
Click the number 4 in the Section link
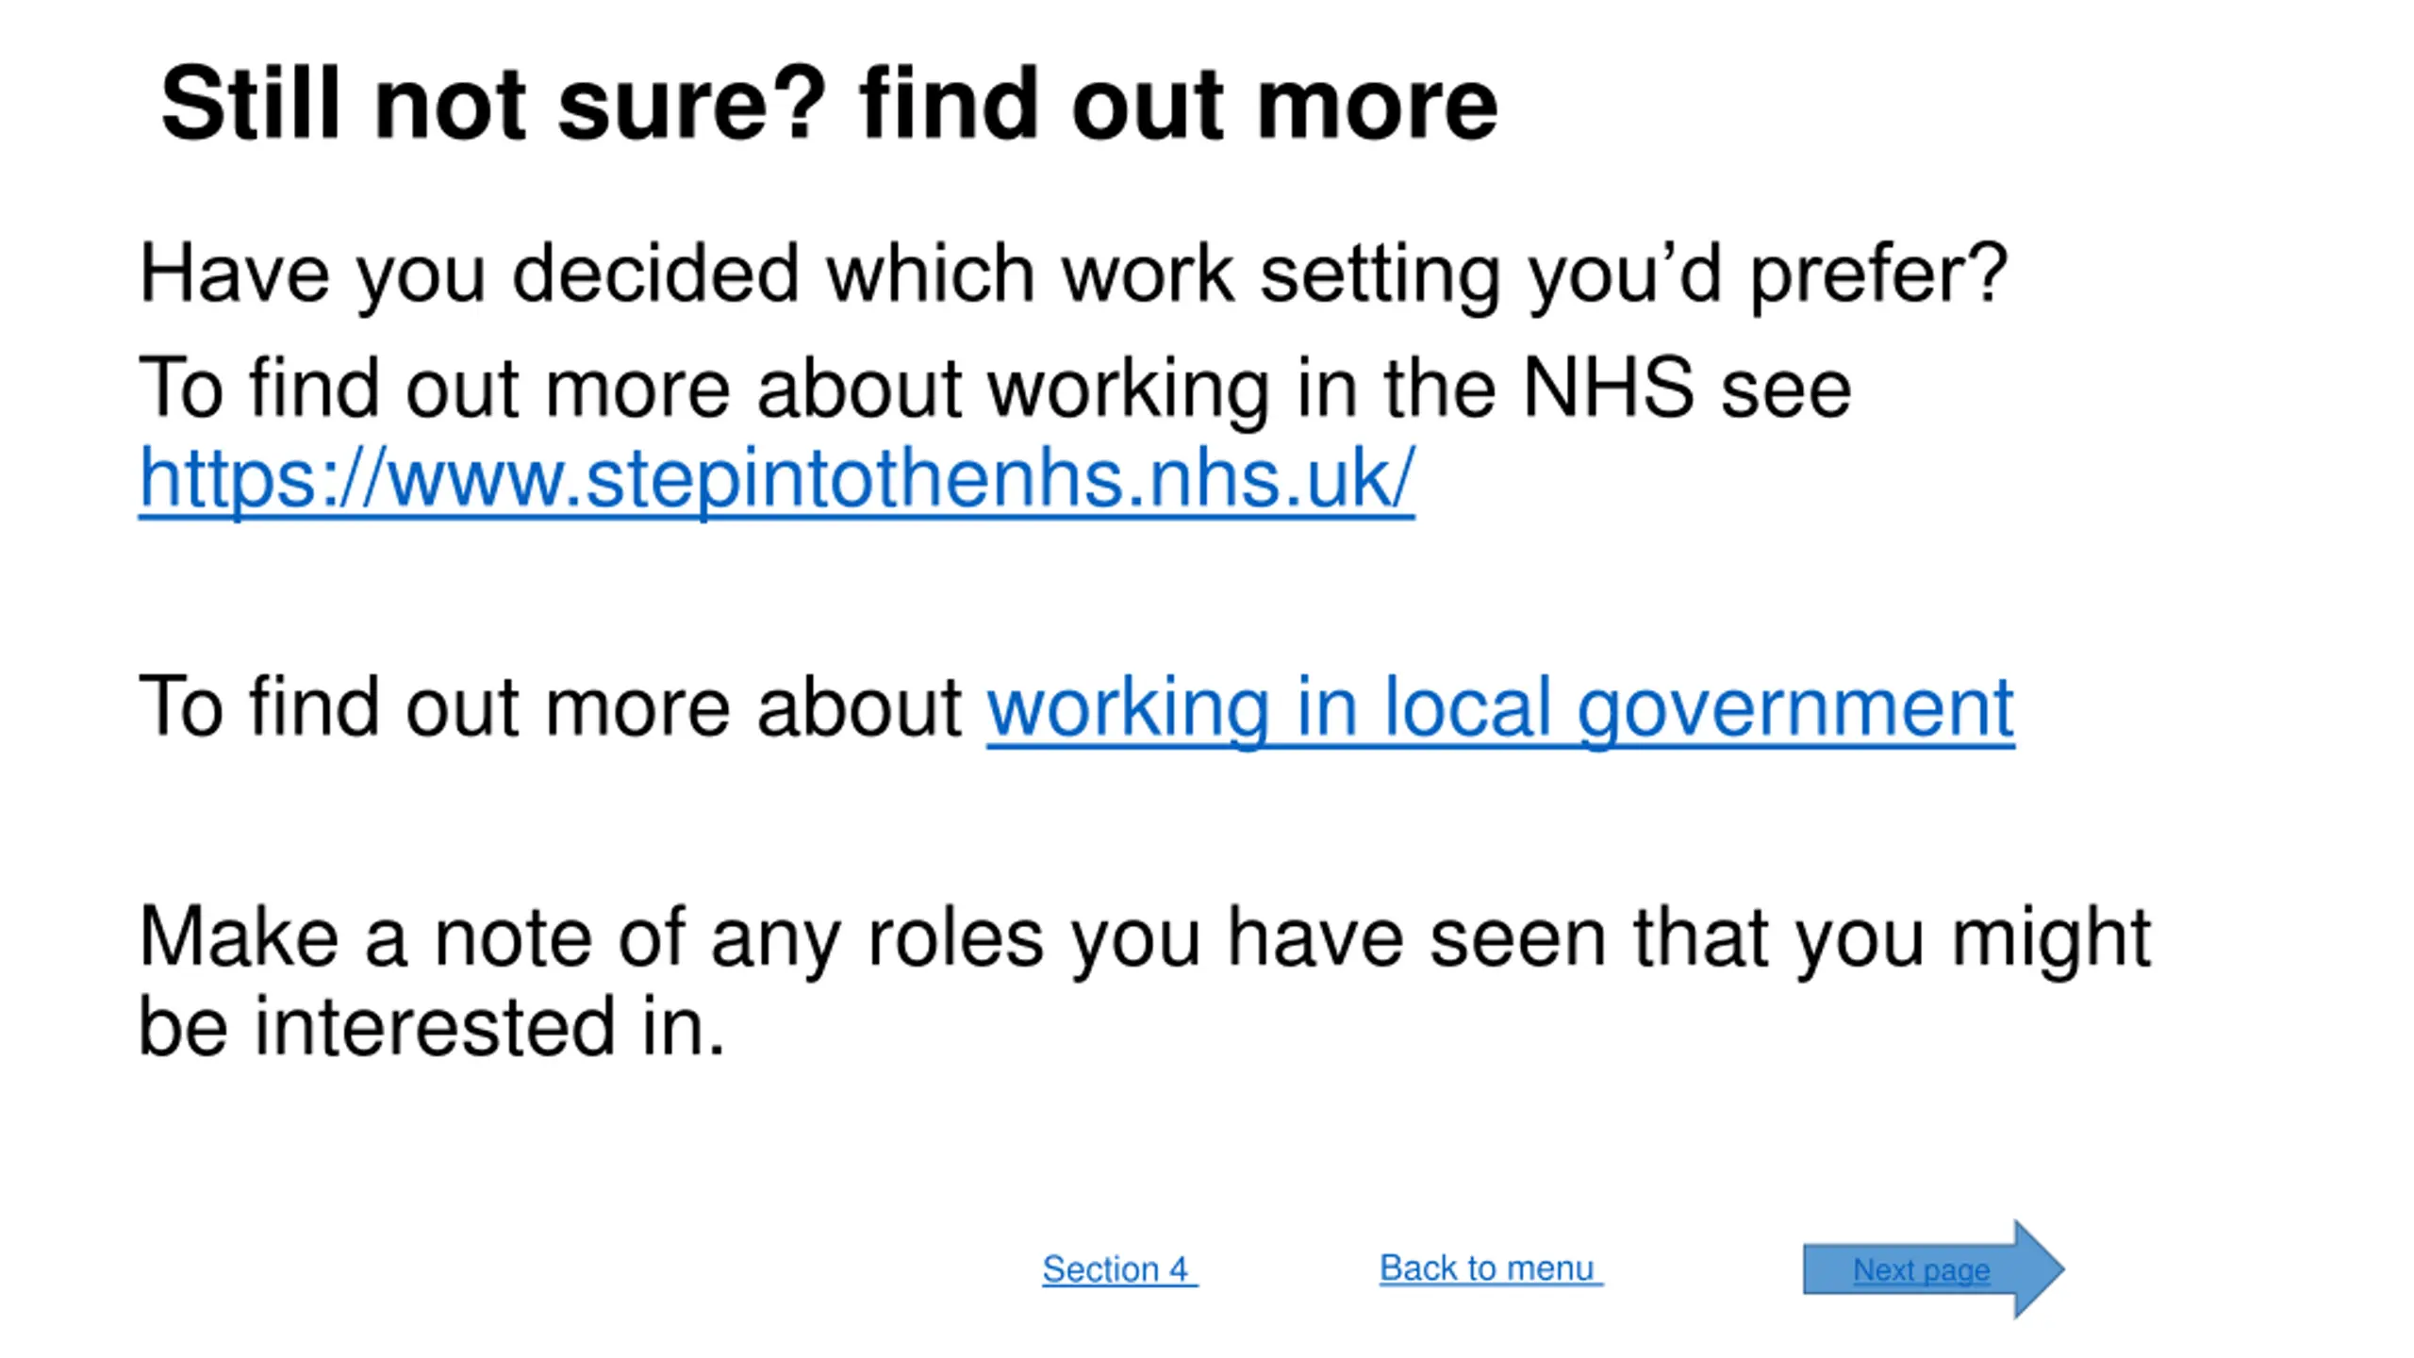click(x=1179, y=1269)
